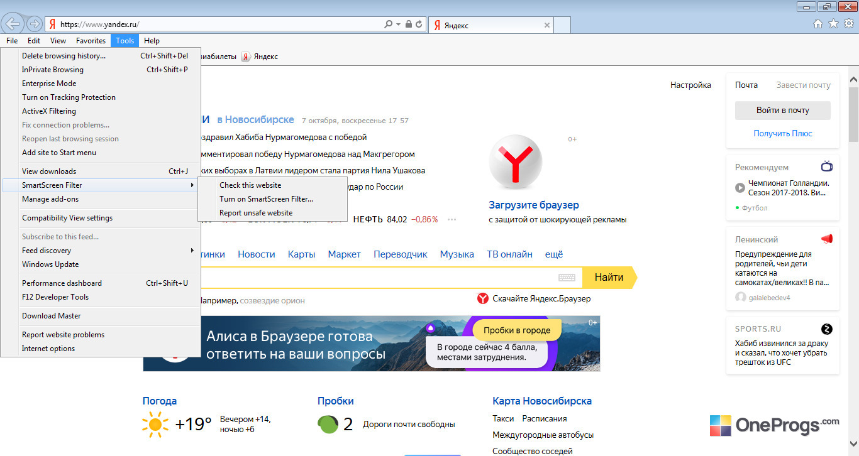Select Report unsafe website
This screenshot has height=456, width=859.
[x=272, y=213]
